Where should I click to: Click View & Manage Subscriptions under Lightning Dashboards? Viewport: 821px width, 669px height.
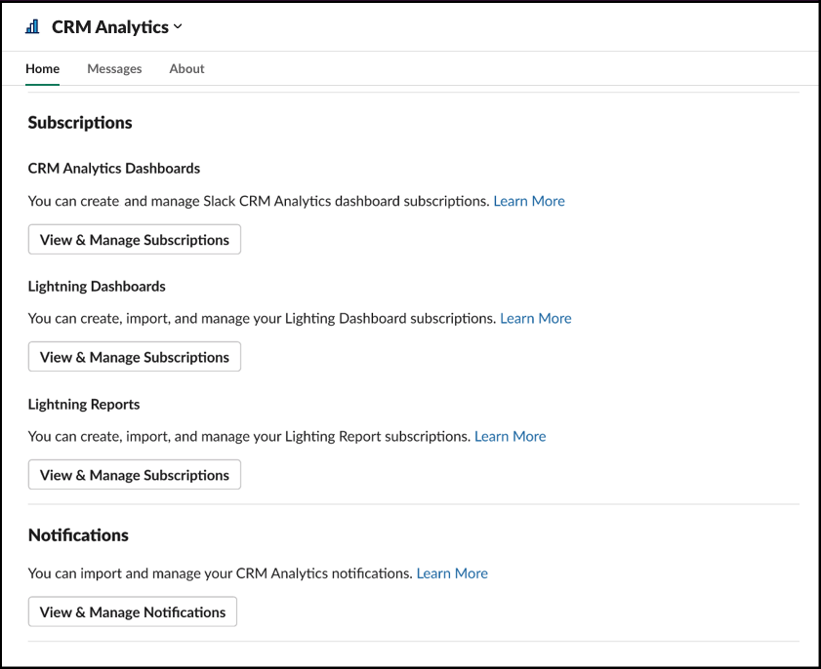click(x=134, y=356)
